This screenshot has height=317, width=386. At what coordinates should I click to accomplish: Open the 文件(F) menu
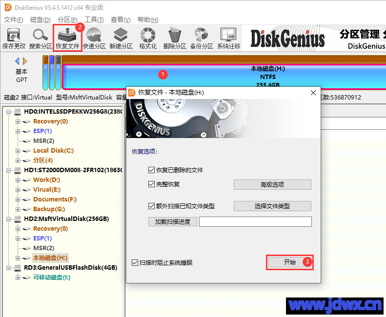pyautogui.click(x=14, y=20)
